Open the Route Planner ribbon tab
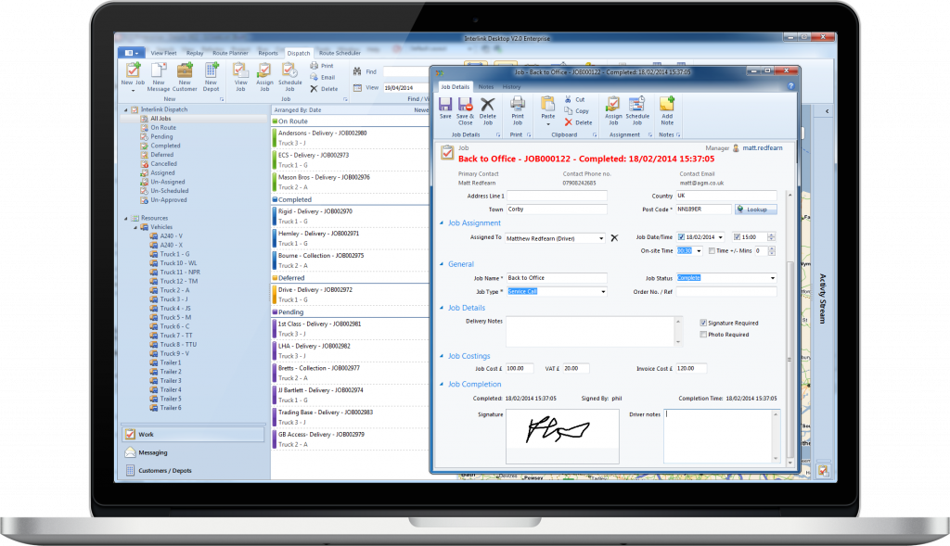Viewport: 950px width, 546px height. [231, 54]
